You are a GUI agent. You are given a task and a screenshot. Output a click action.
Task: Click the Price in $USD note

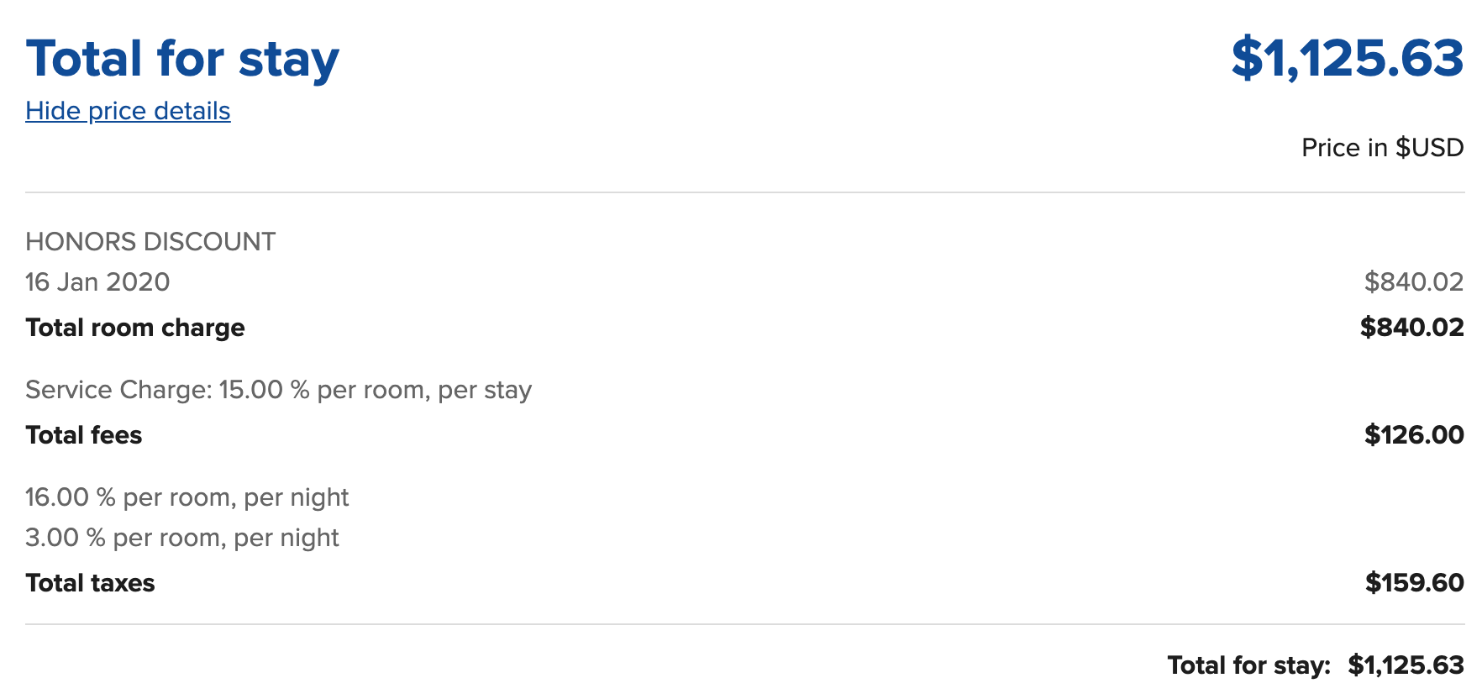[x=1382, y=148]
